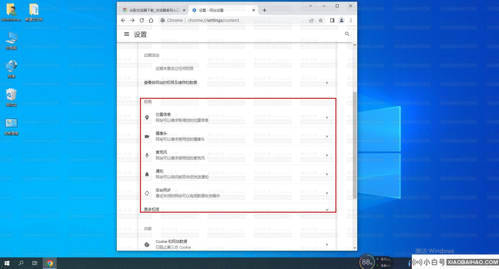Expand arrow on 摄像头 row
The image size is (499, 269).
(327, 137)
